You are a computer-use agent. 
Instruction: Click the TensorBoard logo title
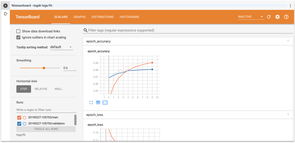(27, 17)
